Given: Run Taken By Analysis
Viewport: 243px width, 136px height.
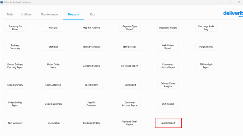Looking at the screenshot, I should click(91, 47).
